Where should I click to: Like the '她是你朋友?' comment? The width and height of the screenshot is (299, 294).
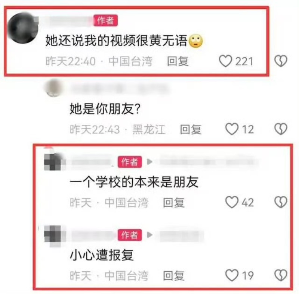point(232,129)
